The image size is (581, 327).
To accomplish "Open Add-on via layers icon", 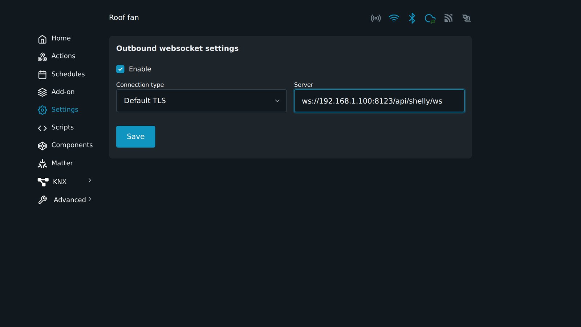I will click(x=42, y=92).
